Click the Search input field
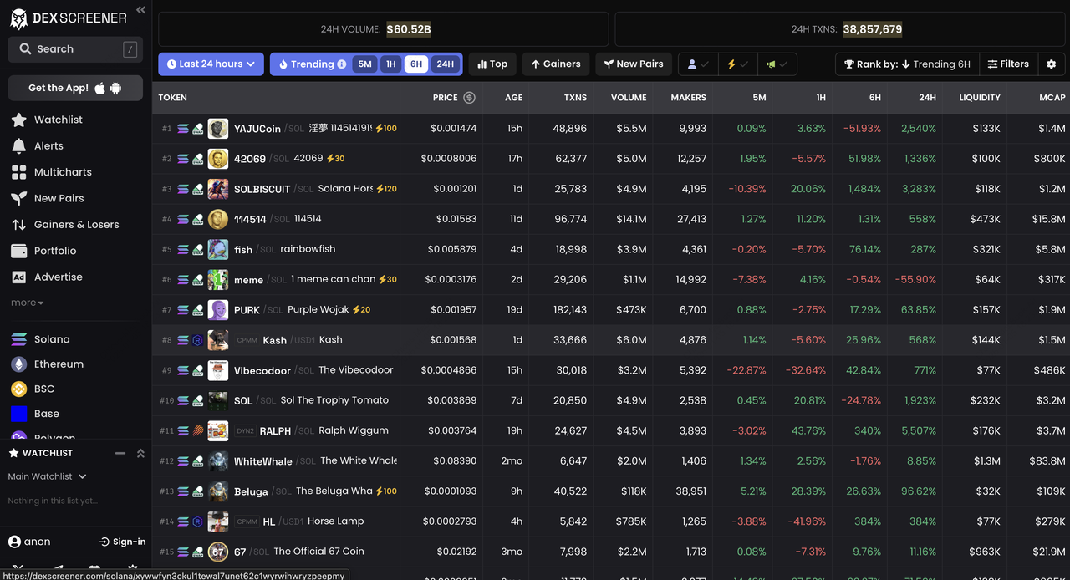This screenshot has width=1070, height=580. coord(75,49)
